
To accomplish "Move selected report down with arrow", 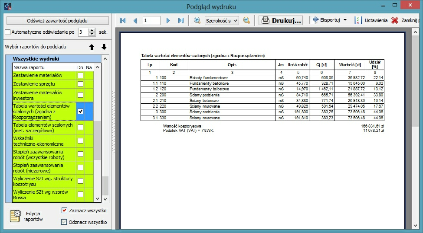I will (104, 47).
